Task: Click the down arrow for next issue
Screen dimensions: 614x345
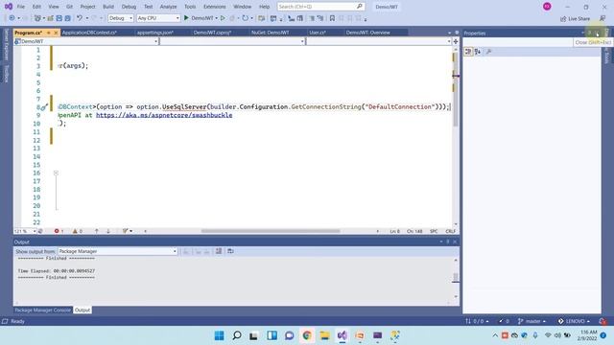Action: coord(108,231)
